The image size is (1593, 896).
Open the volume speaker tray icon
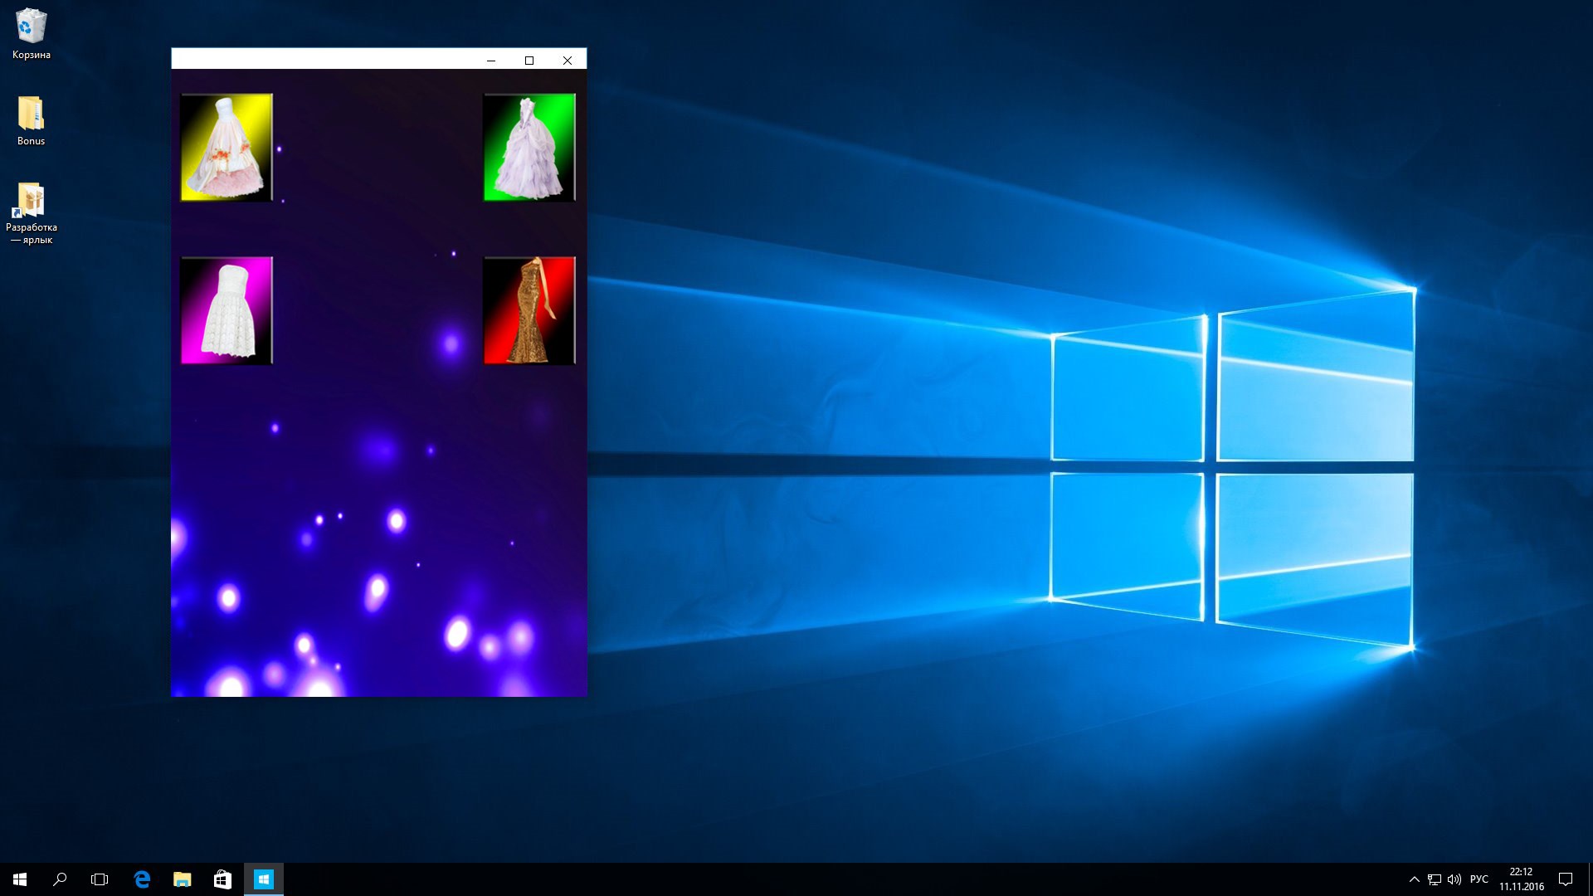[1454, 879]
